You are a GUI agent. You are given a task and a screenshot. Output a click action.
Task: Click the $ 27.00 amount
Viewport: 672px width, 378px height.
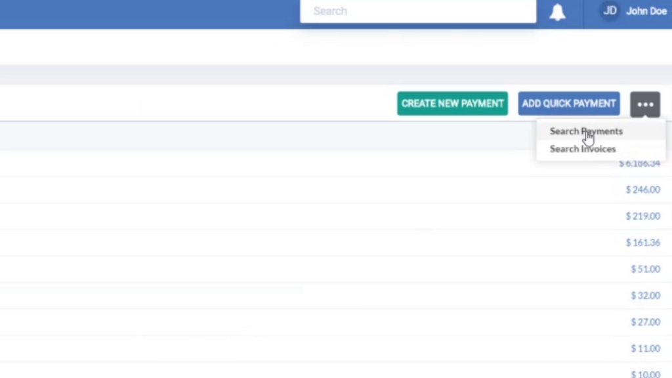[646, 322]
